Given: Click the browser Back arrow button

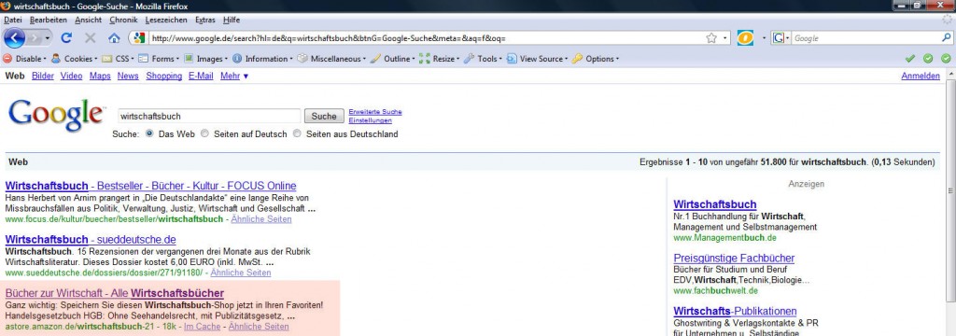Looking at the screenshot, I should coord(15,38).
